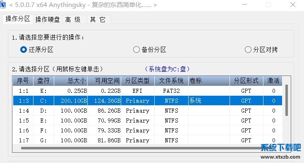
Task: Sort by the 可用空间 column header
Action: coord(104,80)
